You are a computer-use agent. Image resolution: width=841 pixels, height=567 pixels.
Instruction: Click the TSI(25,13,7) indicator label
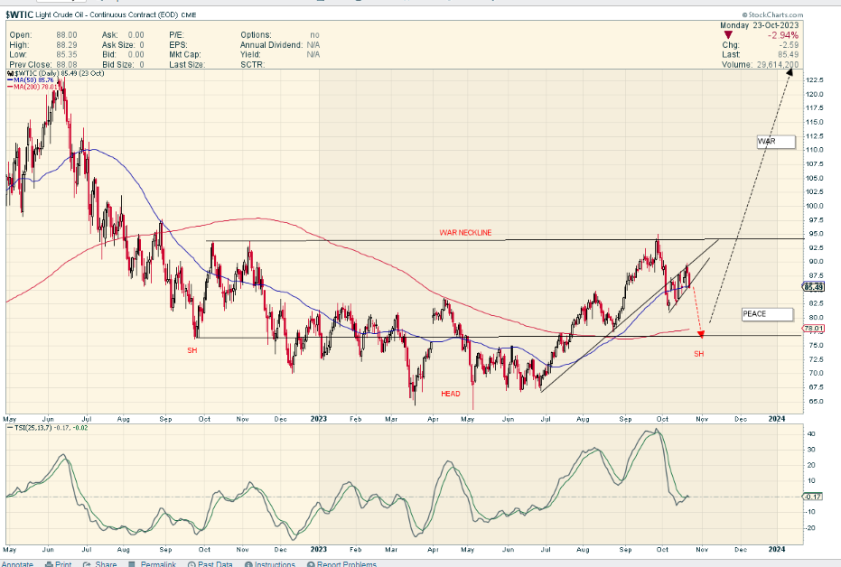[x=33, y=427]
